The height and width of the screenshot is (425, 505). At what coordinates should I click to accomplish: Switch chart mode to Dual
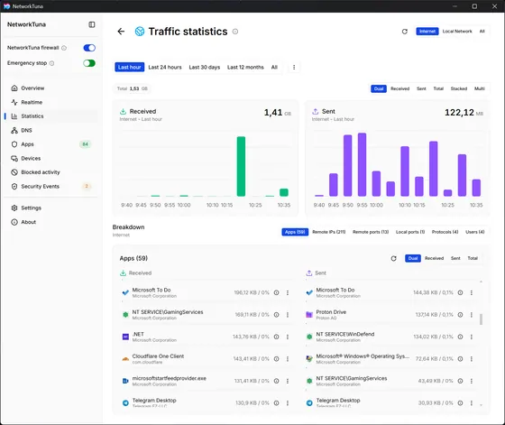(379, 88)
